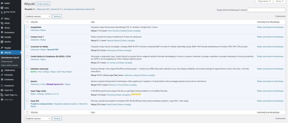The width and height of the screenshot is (288, 123).
Task: Click Get Pro under Kalendarz rezerwacji
Action: tap(34, 72)
